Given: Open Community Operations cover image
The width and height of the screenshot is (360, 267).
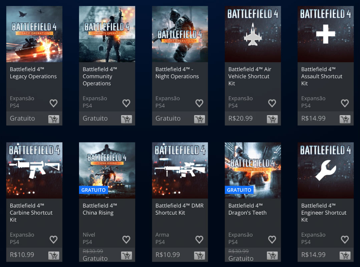Looking at the screenshot, I should (x=107, y=34).
